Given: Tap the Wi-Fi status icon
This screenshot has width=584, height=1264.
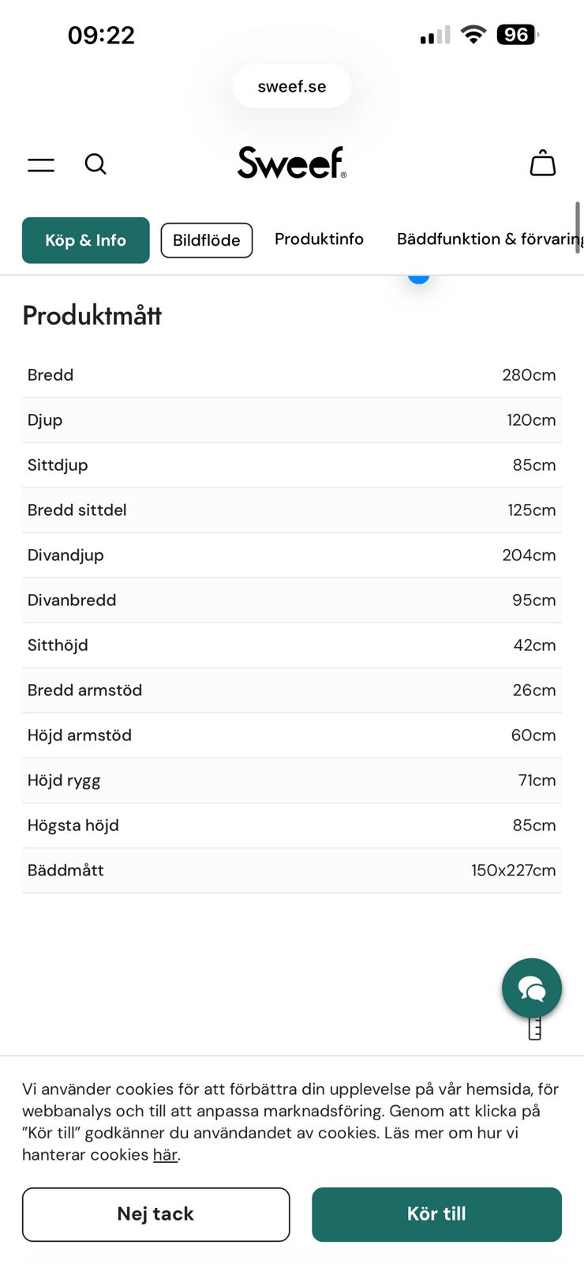Looking at the screenshot, I should point(474,35).
